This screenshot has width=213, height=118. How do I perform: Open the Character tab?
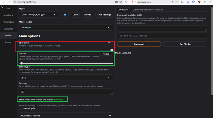tap(8, 29)
